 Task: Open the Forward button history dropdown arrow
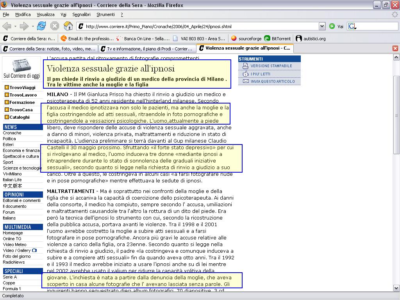pyautogui.click(x=33, y=26)
